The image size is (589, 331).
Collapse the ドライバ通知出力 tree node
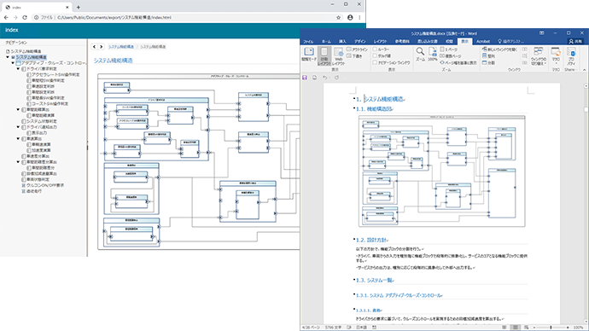18,127
